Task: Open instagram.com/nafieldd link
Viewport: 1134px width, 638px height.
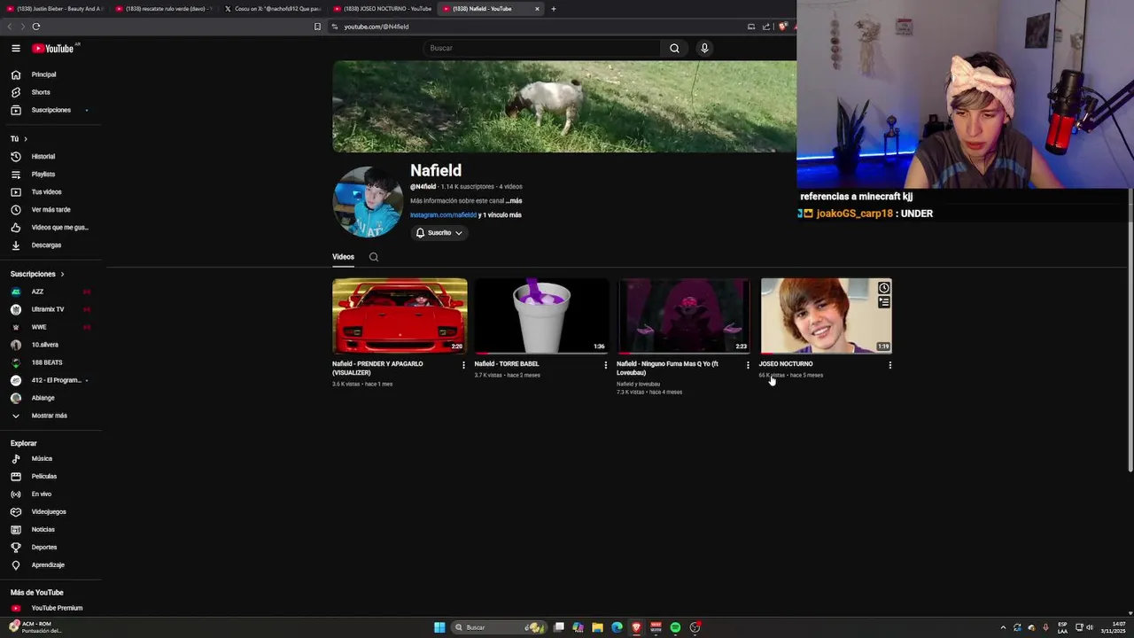Action: click(x=443, y=215)
